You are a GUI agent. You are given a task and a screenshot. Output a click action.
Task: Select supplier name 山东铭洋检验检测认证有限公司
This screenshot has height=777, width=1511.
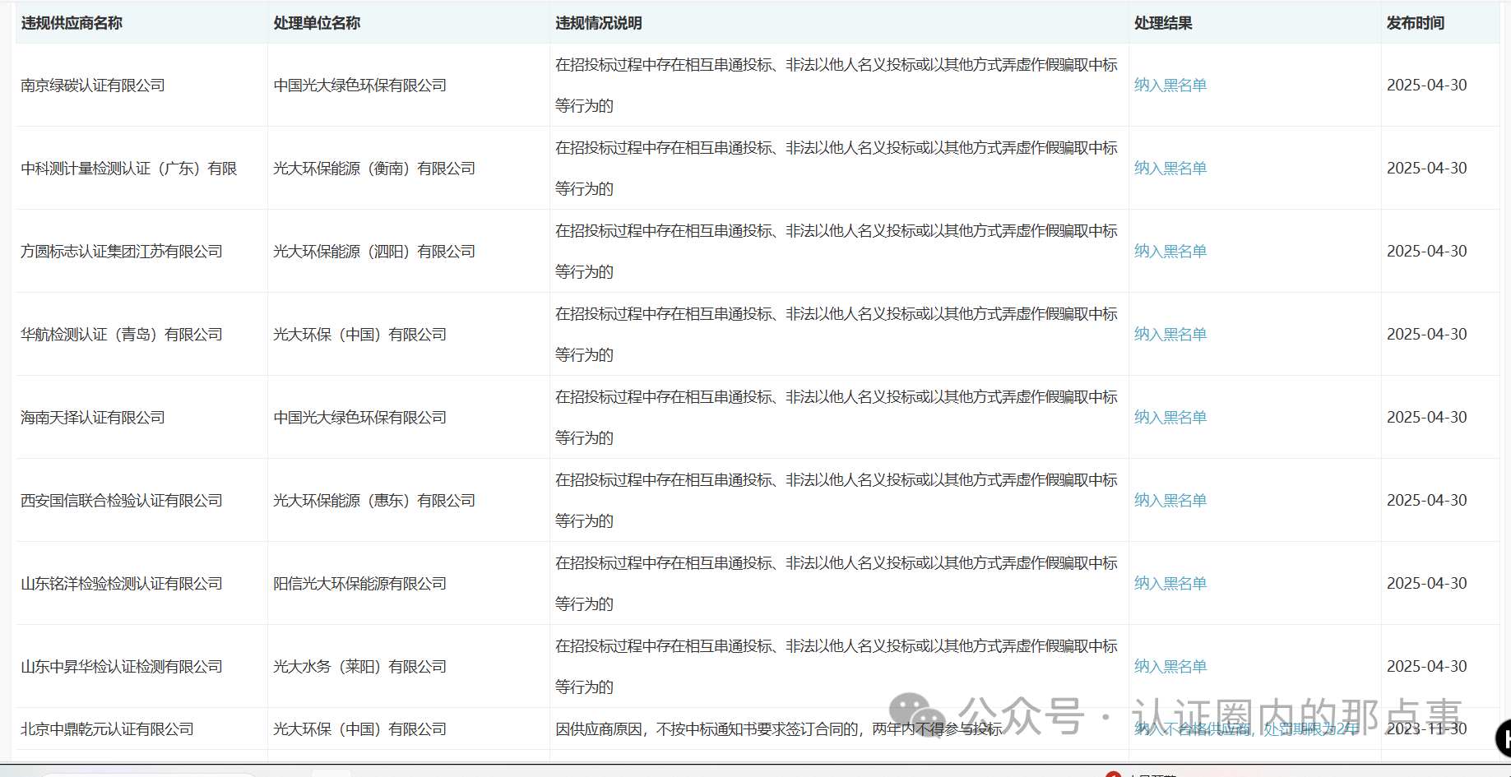[x=122, y=584]
